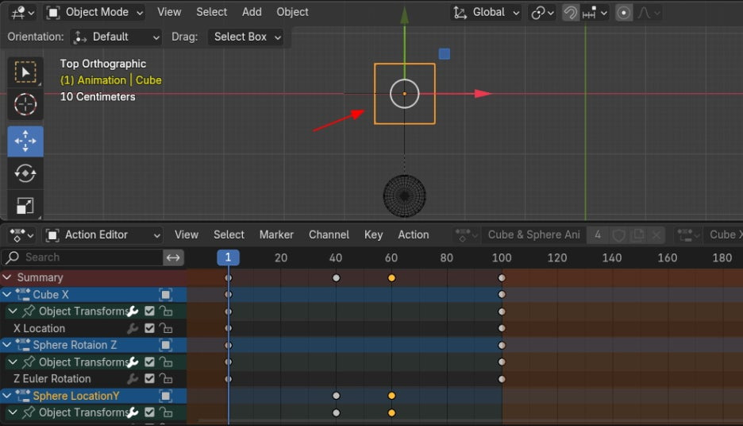Collapse the Cube X slot channel
This screenshot has height=426, width=743.
click(x=7, y=295)
